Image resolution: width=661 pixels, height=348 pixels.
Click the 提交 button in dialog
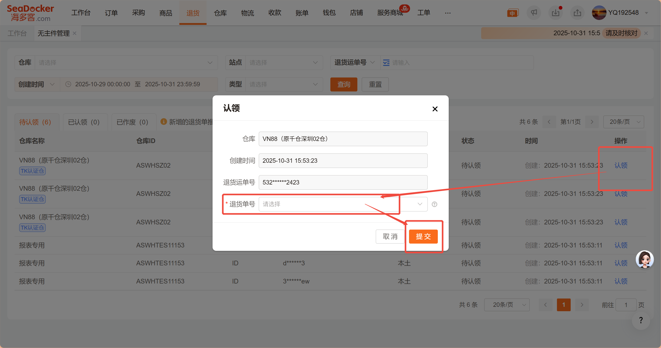coord(423,236)
